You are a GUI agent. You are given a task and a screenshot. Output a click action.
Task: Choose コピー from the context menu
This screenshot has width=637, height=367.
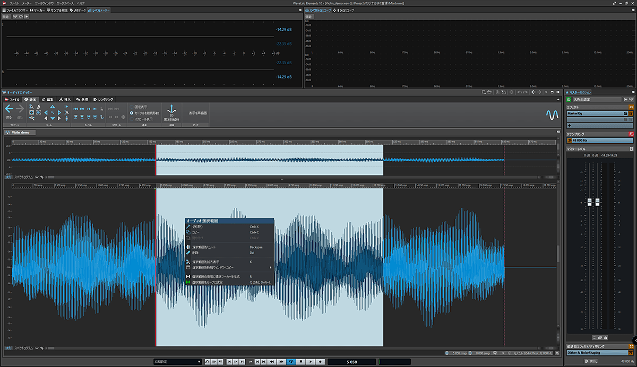[229, 232]
